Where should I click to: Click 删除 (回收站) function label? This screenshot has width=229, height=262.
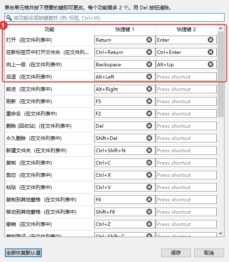point(39,126)
